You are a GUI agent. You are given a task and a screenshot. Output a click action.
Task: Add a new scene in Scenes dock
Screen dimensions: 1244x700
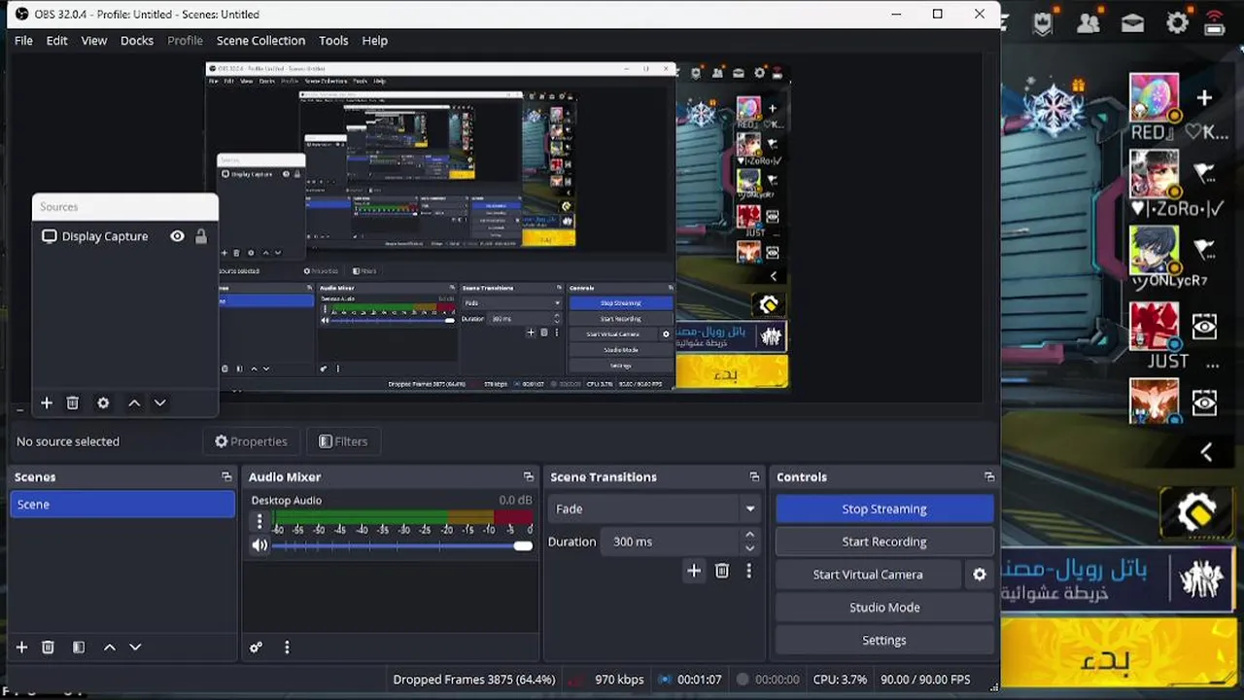point(21,647)
